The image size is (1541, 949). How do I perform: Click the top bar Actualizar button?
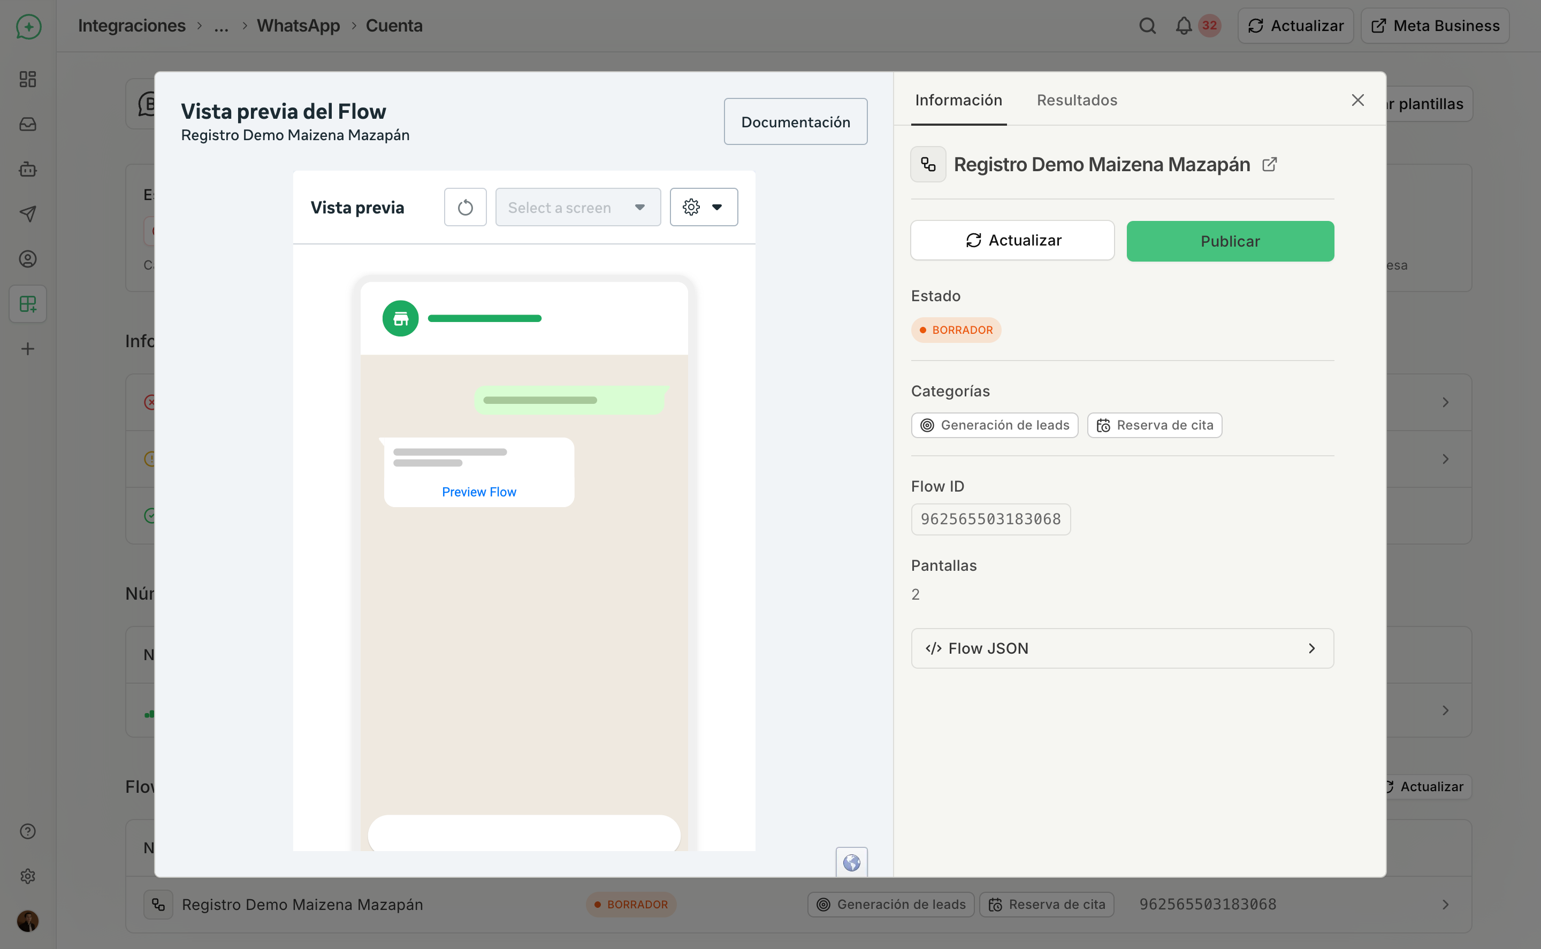point(1295,26)
